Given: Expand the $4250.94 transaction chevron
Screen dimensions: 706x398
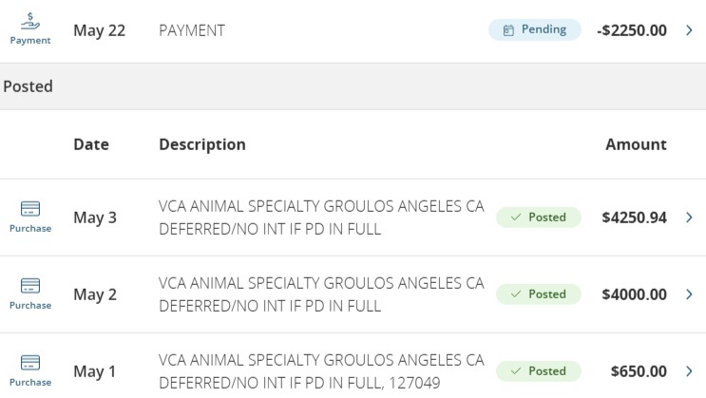Looking at the screenshot, I should (x=689, y=218).
